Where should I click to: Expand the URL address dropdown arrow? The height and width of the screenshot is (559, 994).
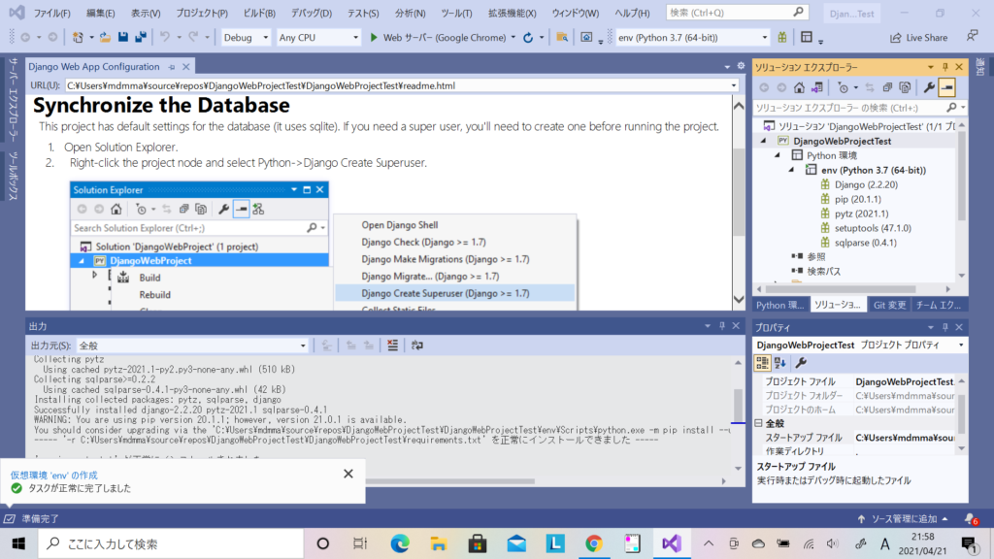(x=734, y=85)
